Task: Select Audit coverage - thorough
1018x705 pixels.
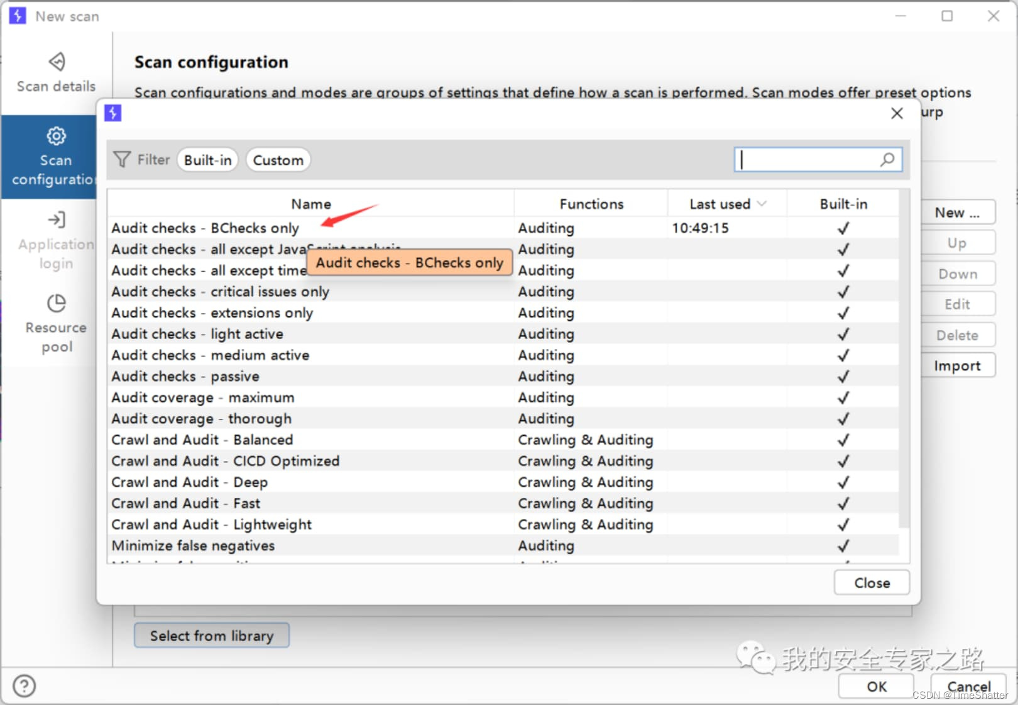Action: click(x=503, y=418)
